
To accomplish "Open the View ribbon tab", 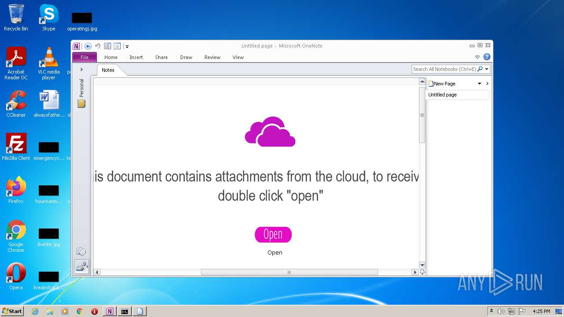I will (x=238, y=57).
